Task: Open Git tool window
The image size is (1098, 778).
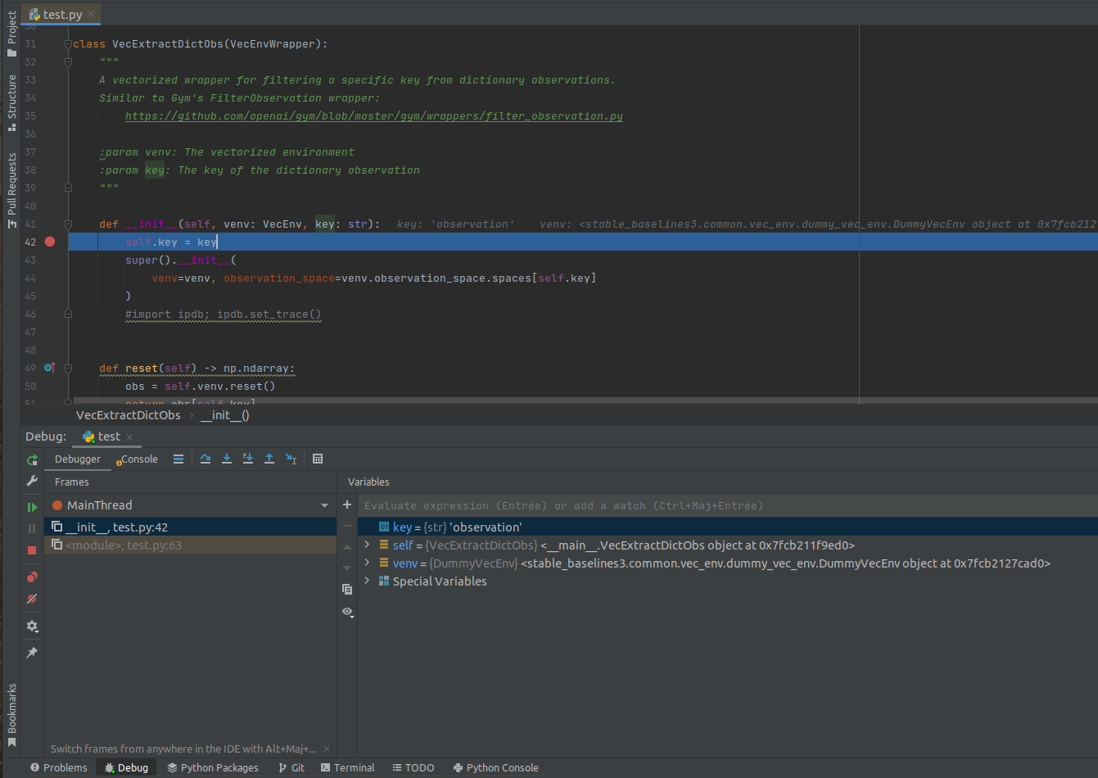Action: tap(291, 767)
